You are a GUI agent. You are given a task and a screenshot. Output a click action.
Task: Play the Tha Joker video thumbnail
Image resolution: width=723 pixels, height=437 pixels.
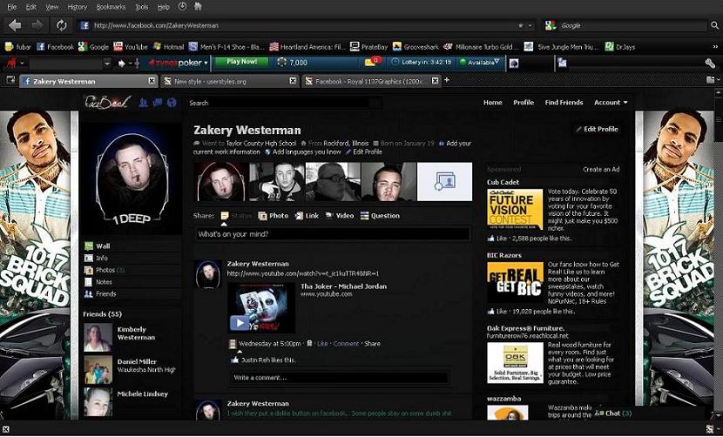click(261, 307)
